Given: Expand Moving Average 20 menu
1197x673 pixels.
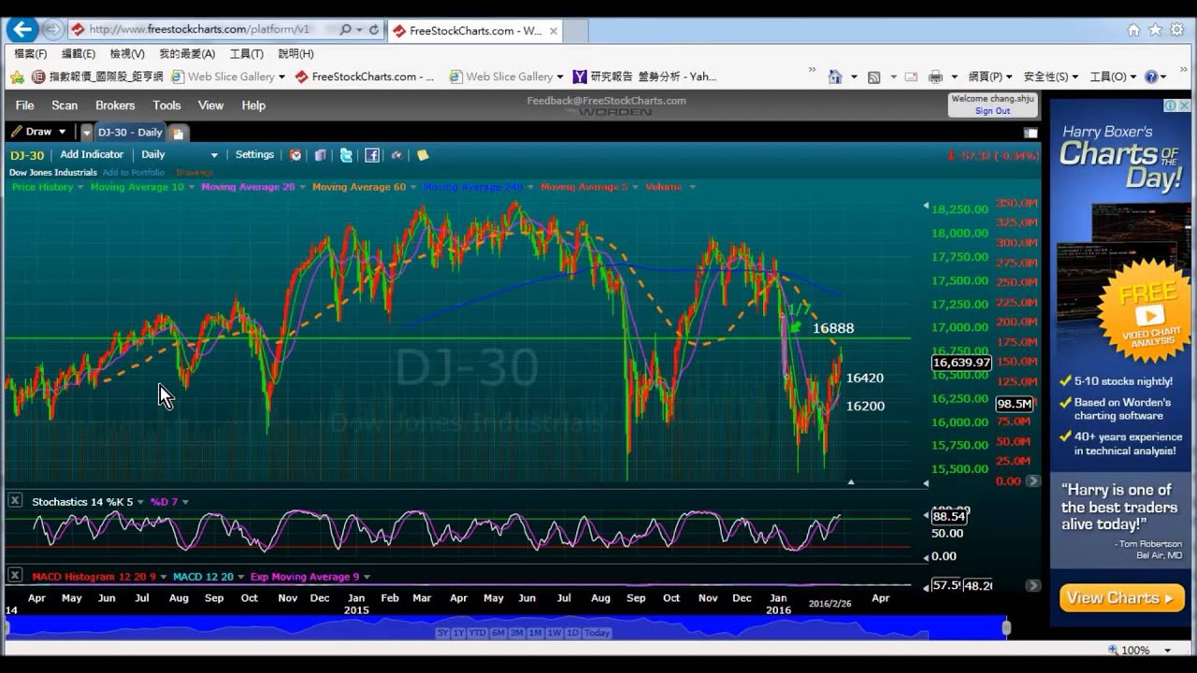Looking at the screenshot, I should tap(303, 187).
